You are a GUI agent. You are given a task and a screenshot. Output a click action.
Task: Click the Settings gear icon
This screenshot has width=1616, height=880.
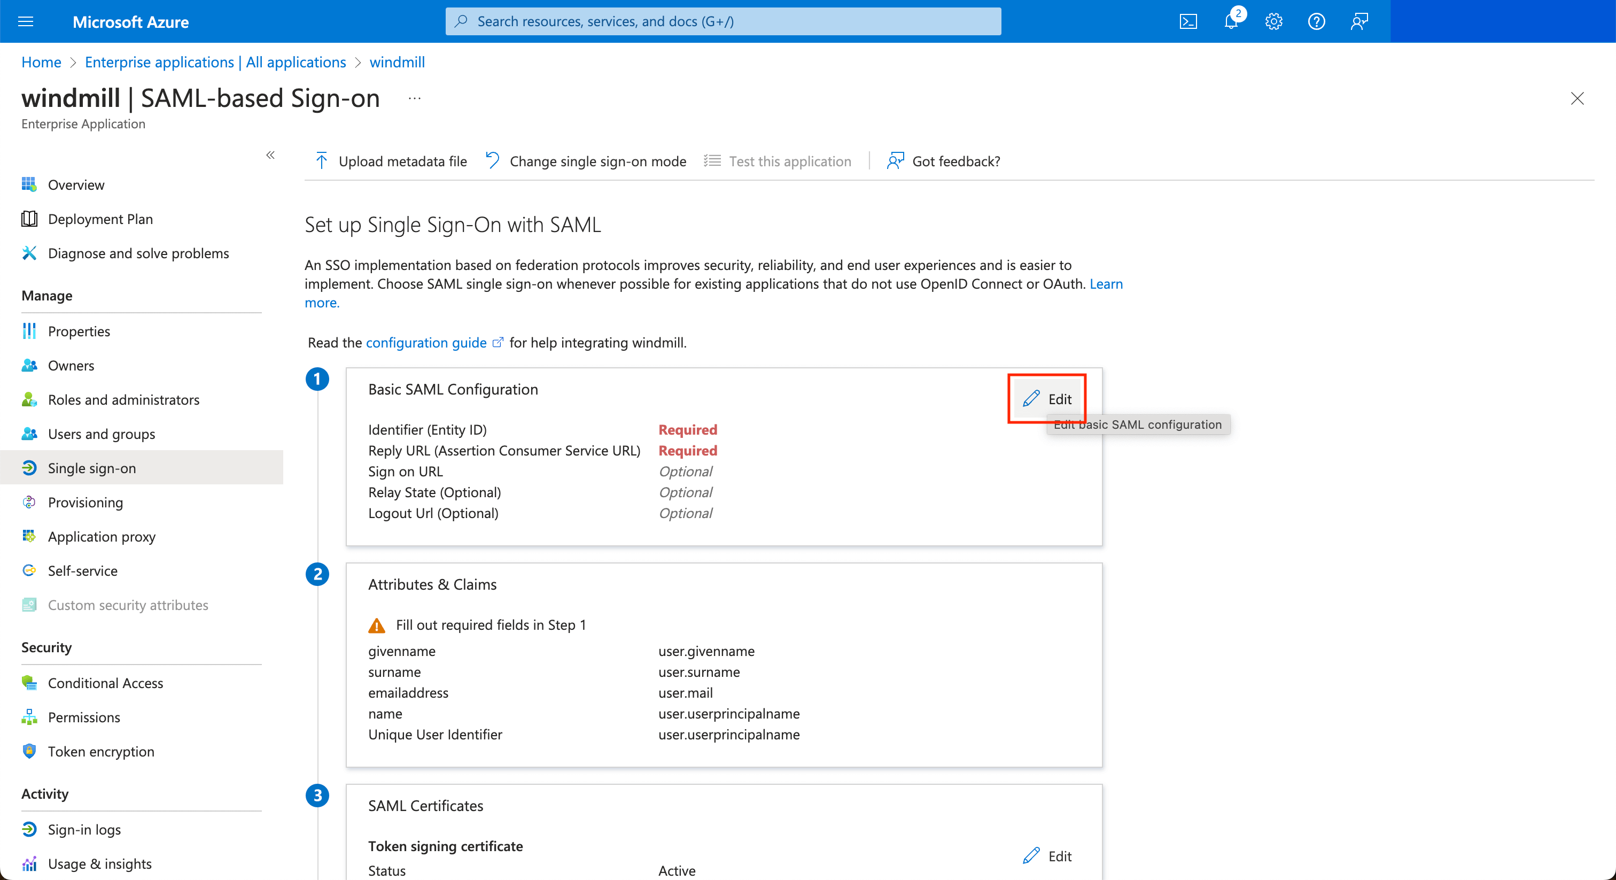click(x=1274, y=21)
